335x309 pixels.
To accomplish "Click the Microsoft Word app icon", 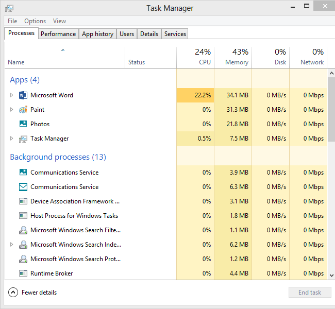I will (23, 95).
